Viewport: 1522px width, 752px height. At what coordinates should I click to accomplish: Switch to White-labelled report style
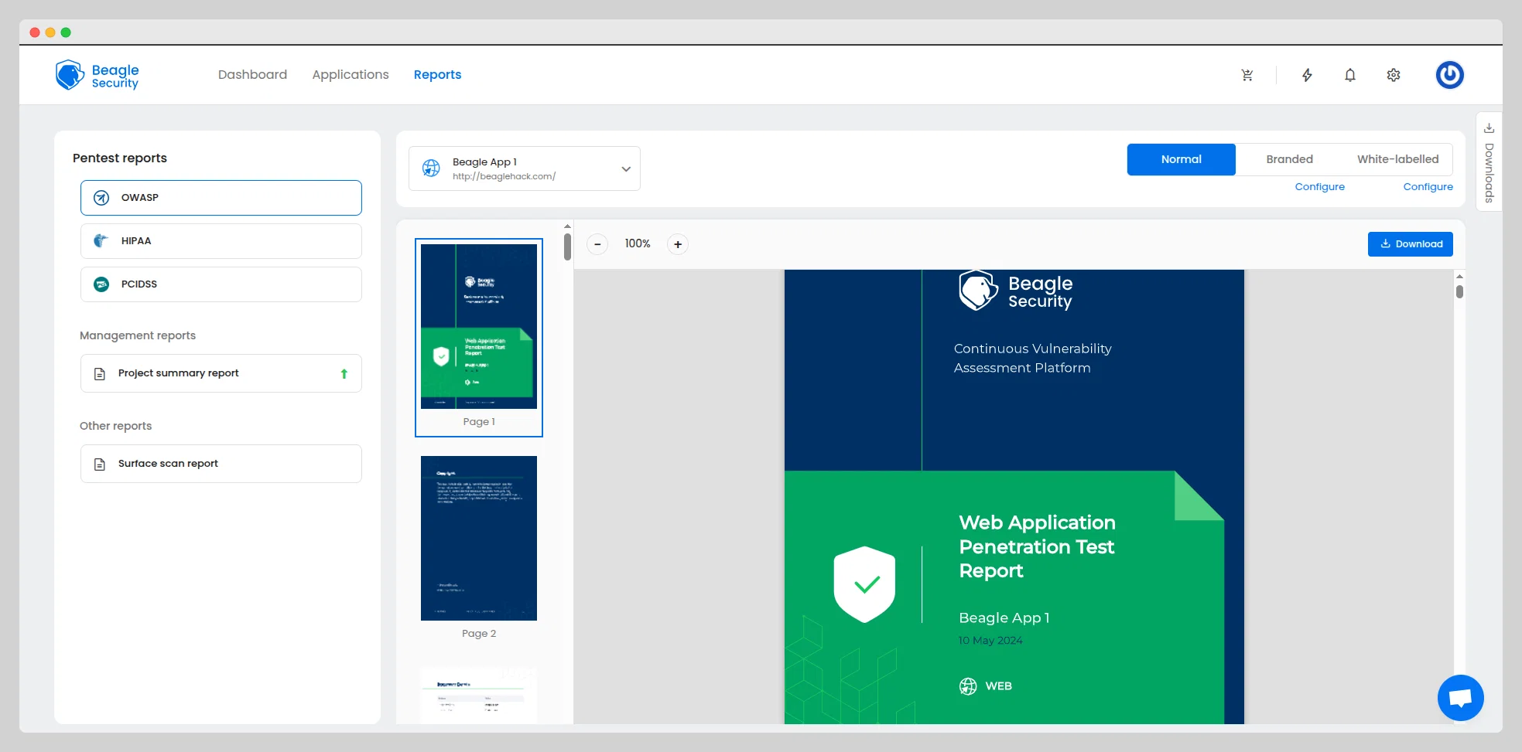click(x=1397, y=159)
